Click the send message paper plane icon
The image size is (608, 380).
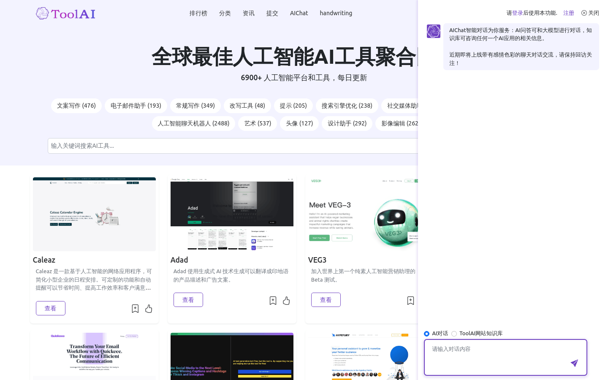pos(574,363)
